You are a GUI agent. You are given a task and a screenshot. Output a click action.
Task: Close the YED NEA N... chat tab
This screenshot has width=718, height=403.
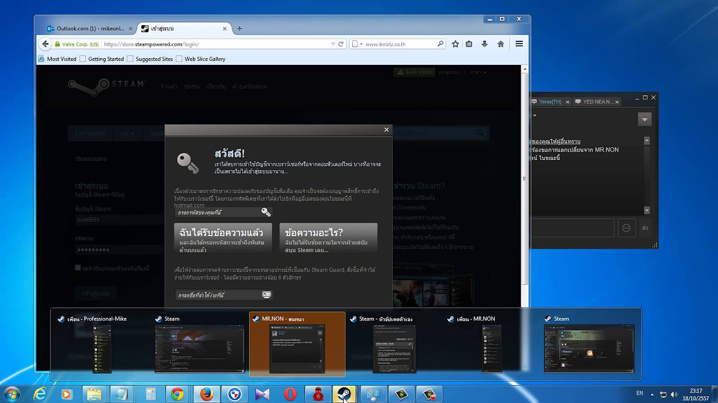tap(617, 102)
